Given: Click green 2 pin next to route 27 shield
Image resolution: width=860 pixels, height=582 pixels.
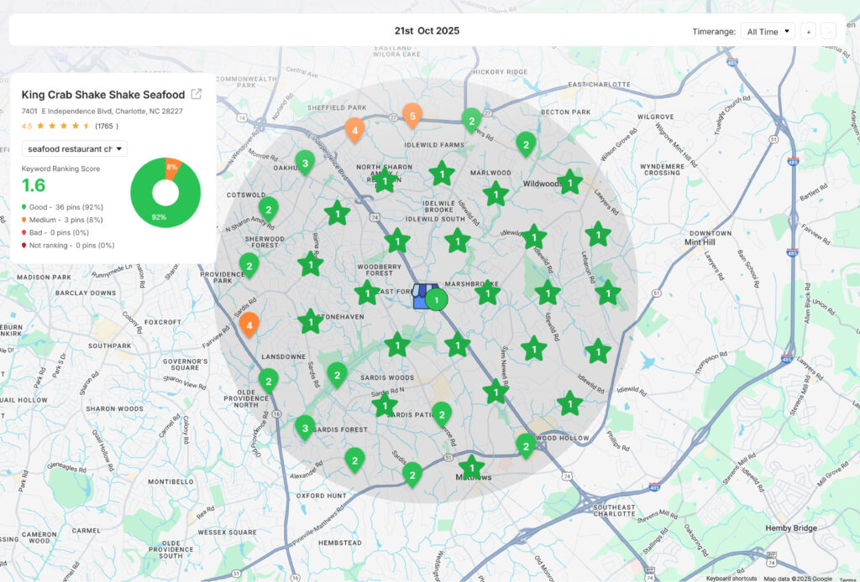Looking at the screenshot, I should (x=472, y=121).
